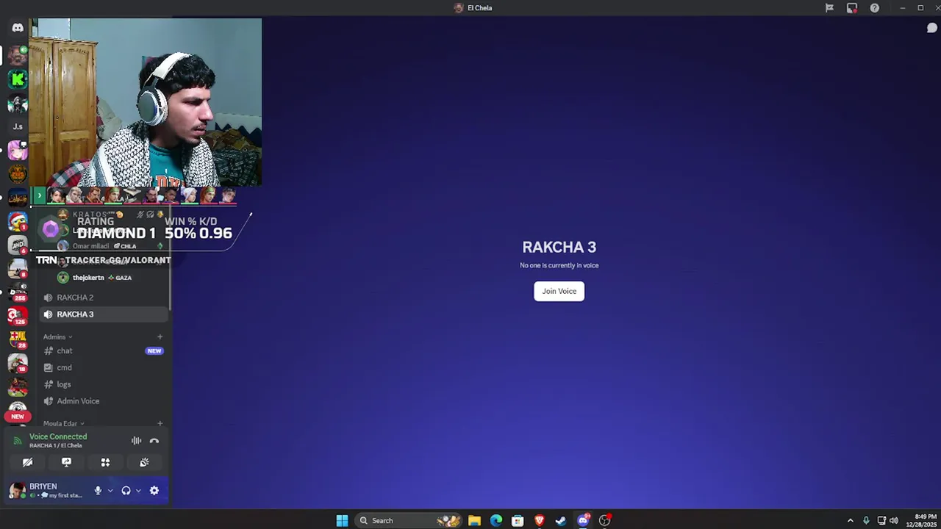Screen dimensions: 941x529
Task: Open the Discord help question mark icon
Action: [874, 8]
